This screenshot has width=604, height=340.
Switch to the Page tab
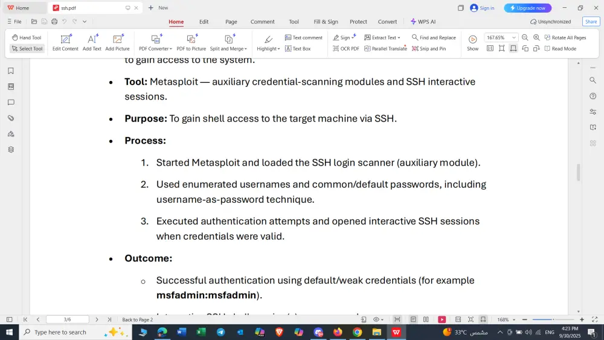pyautogui.click(x=231, y=22)
